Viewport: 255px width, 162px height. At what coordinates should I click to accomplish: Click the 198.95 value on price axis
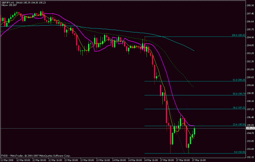251,93
